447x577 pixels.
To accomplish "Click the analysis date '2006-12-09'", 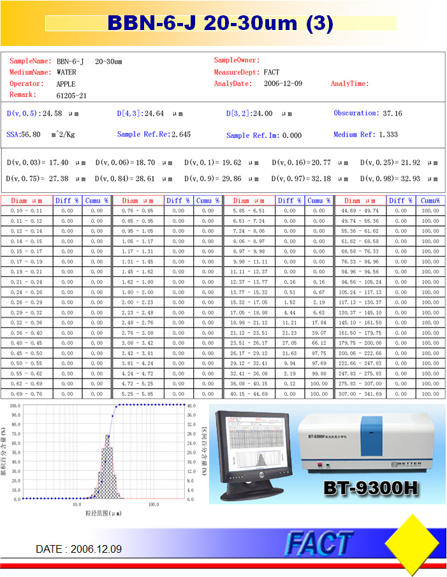I will 283,84.
